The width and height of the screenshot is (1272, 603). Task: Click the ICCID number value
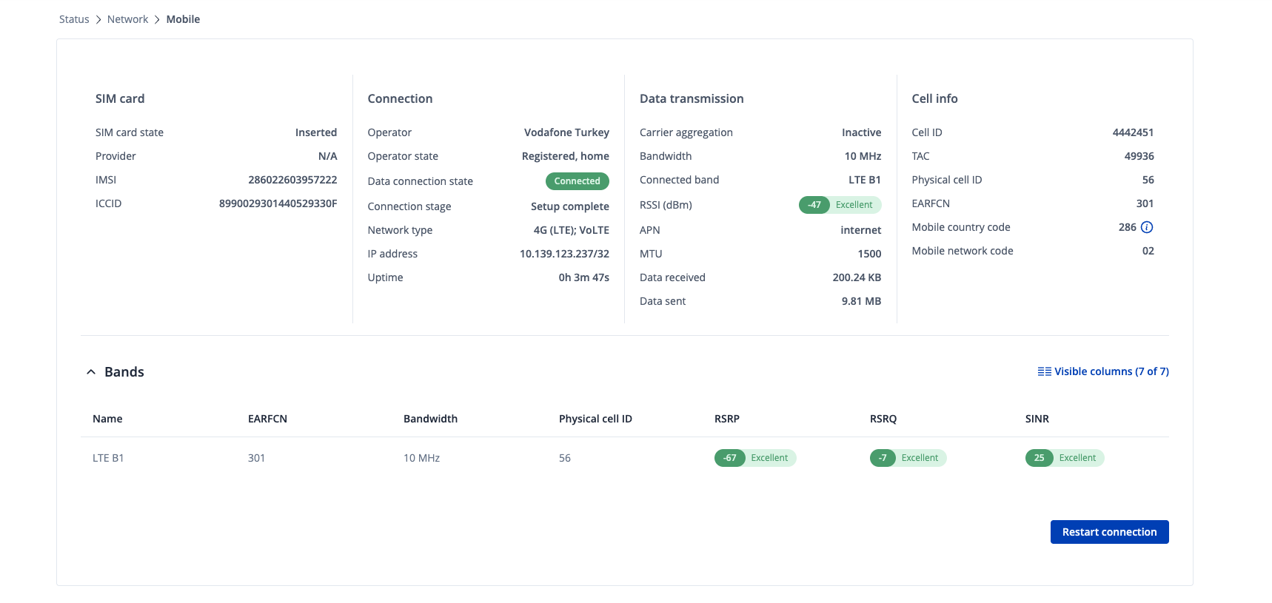(278, 203)
